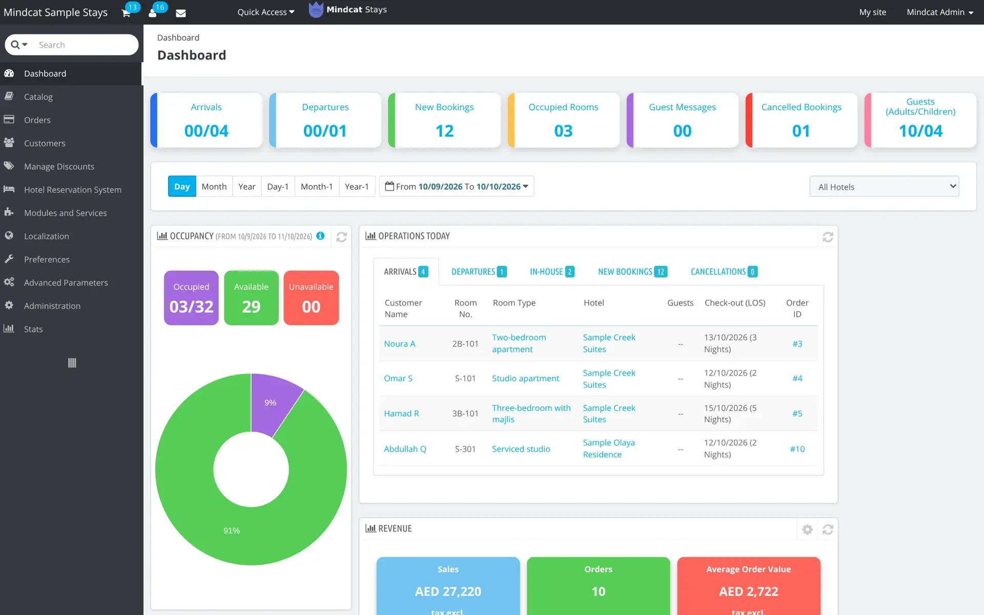Open order #10 link
This screenshot has width=984, height=615.
click(797, 449)
